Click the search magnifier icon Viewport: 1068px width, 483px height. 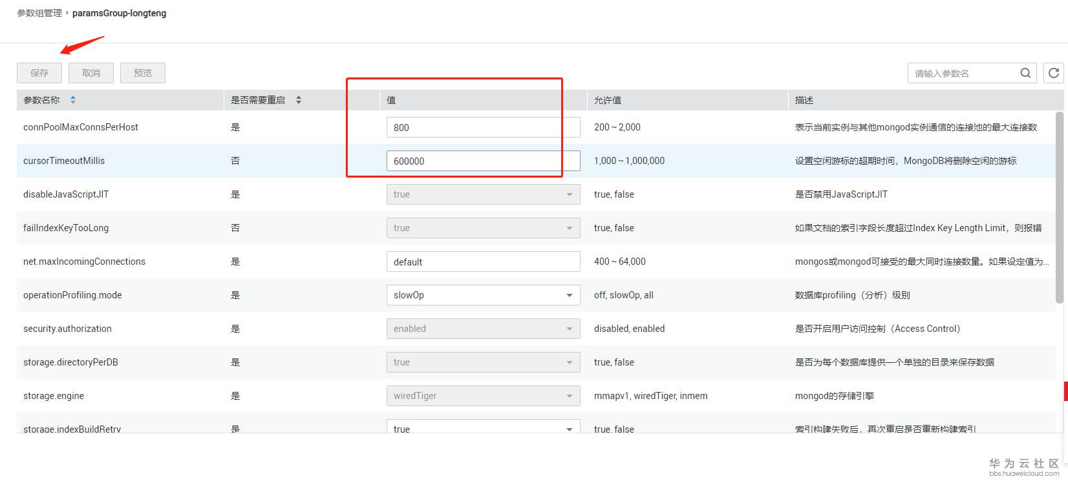[x=1025, y=73]
